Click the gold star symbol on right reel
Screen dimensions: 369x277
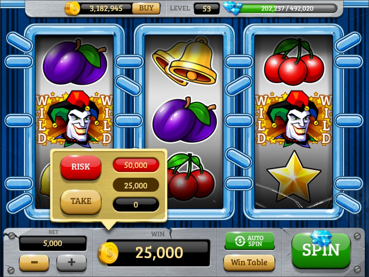[x=294, y=176]
